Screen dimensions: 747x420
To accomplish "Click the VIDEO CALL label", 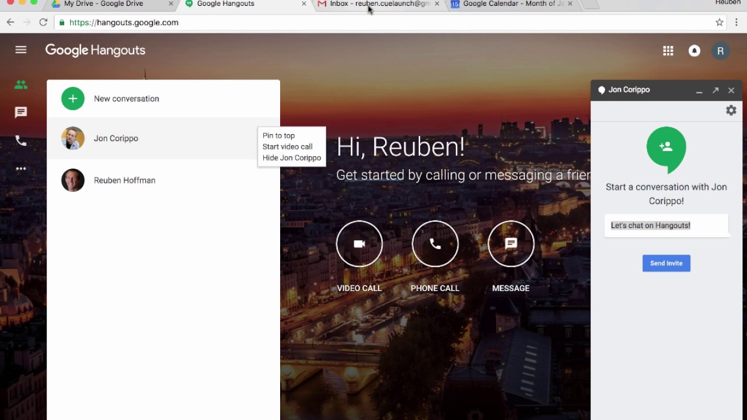I will (359, 288).
